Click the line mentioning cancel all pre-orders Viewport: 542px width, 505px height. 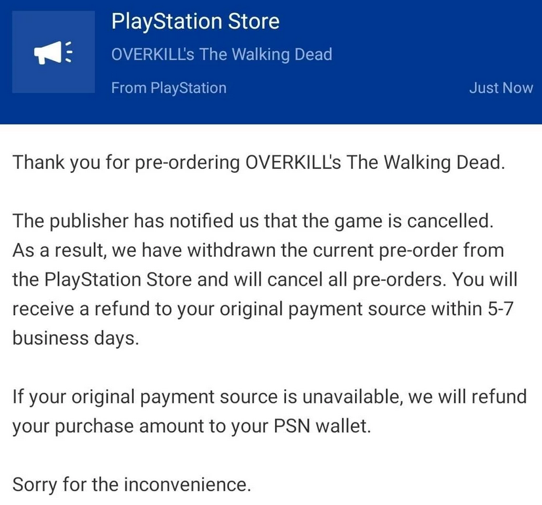point(265,280)
